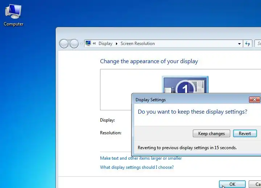Click the Display Settings title bar text
Viewport: 261px width, 188px height.
[x=151, y=100]
